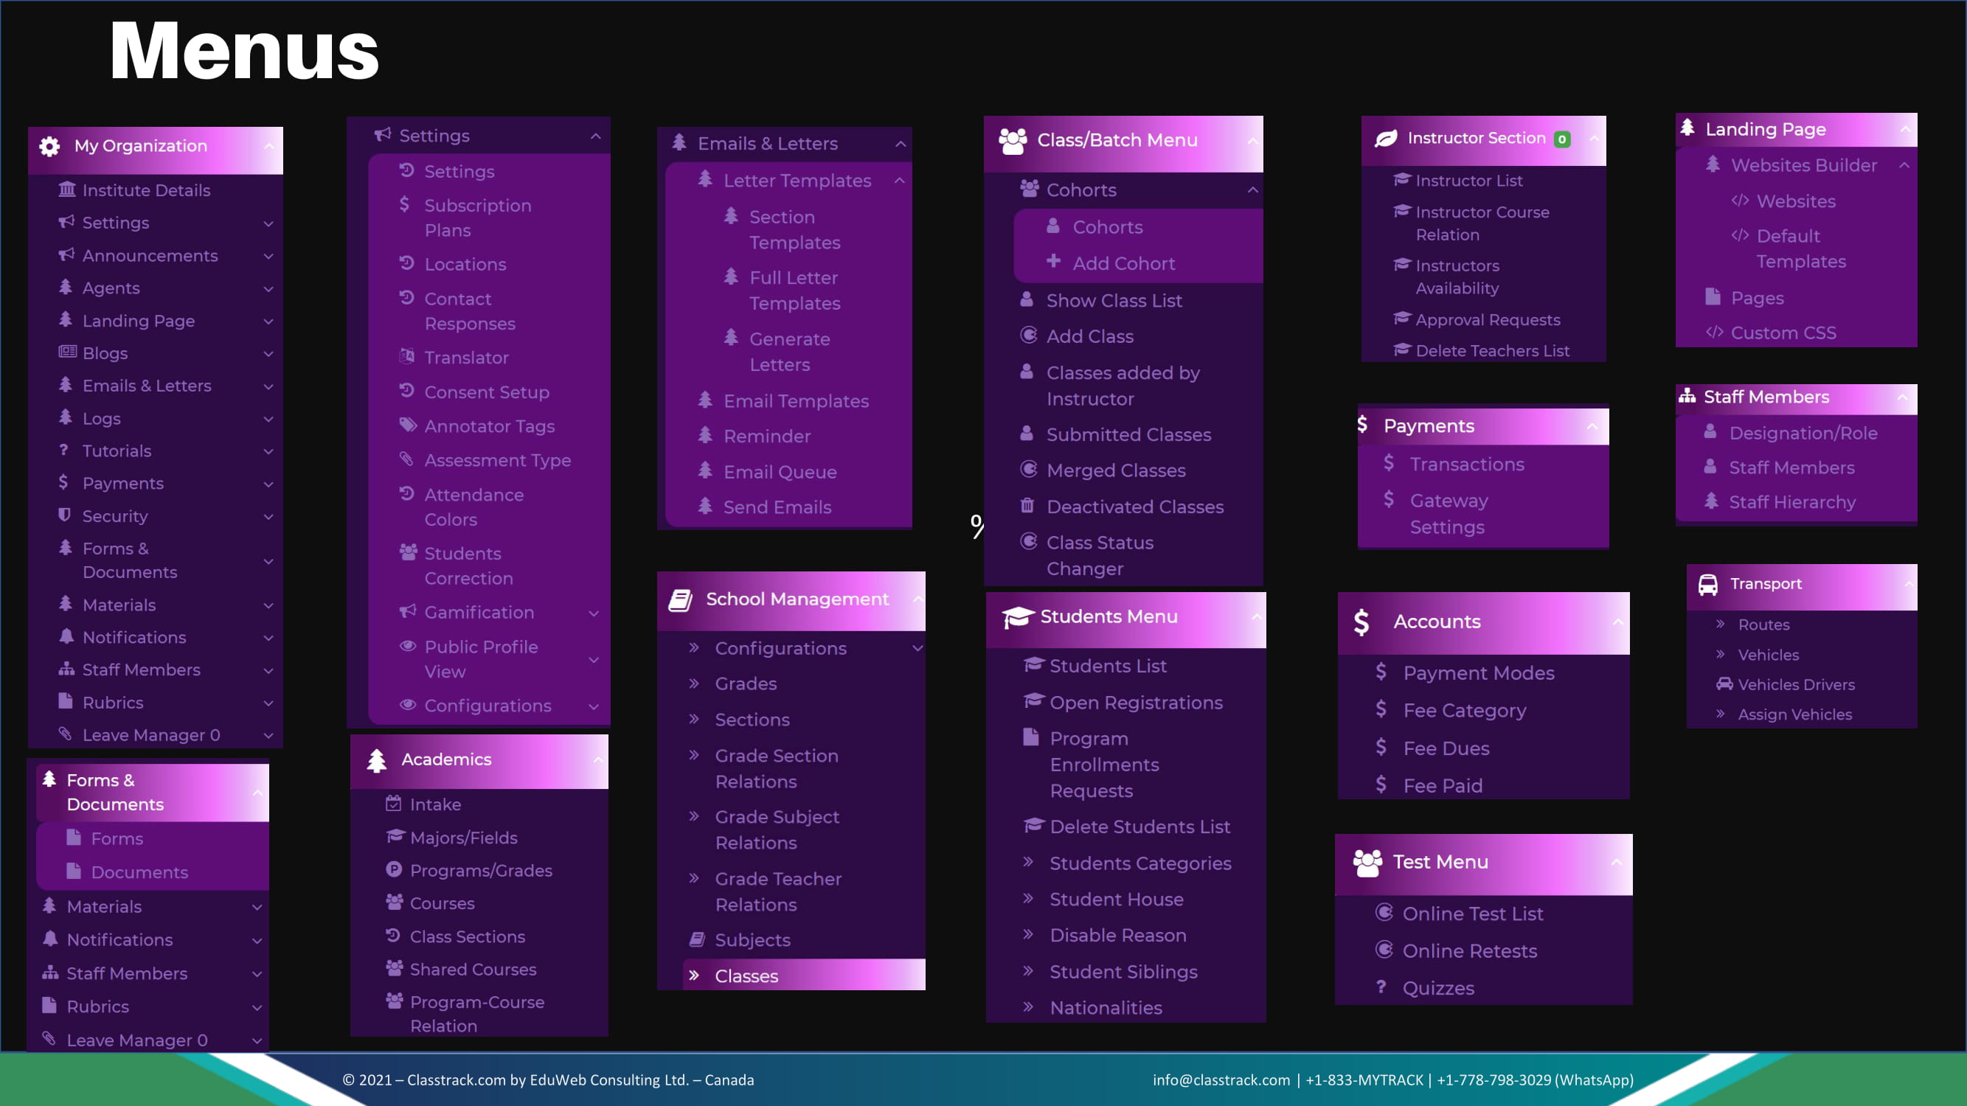This screenshot has width=1967, height=1106.
Task: Expand the Configurations item in School Management
Action: point(917,649)
